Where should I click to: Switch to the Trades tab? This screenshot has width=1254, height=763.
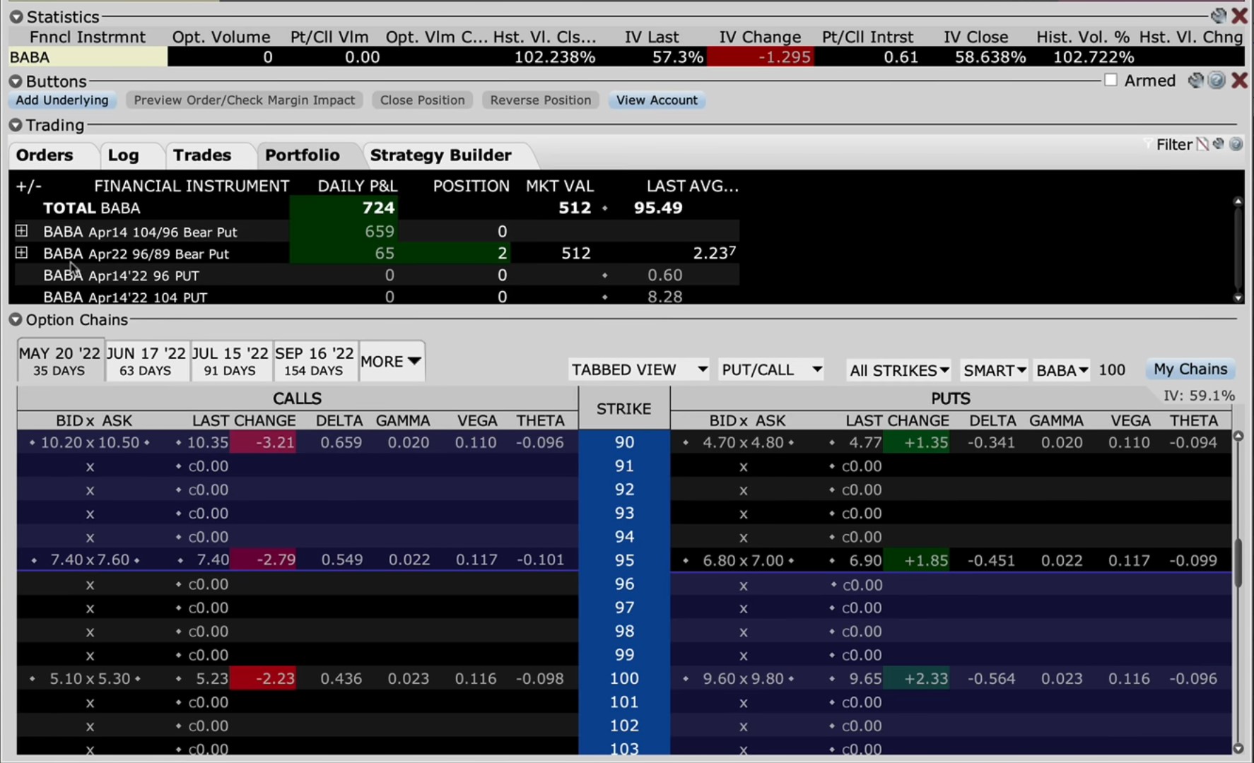[202, 155]
